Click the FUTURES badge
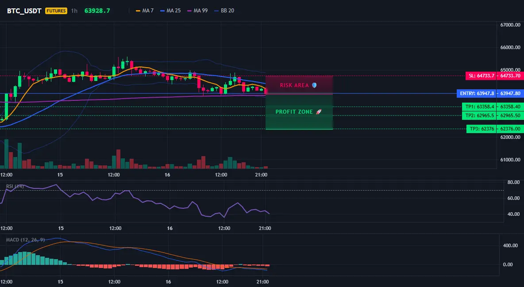Screen dimensions: 524x287 pyautogui.click(x=56, y=11)
